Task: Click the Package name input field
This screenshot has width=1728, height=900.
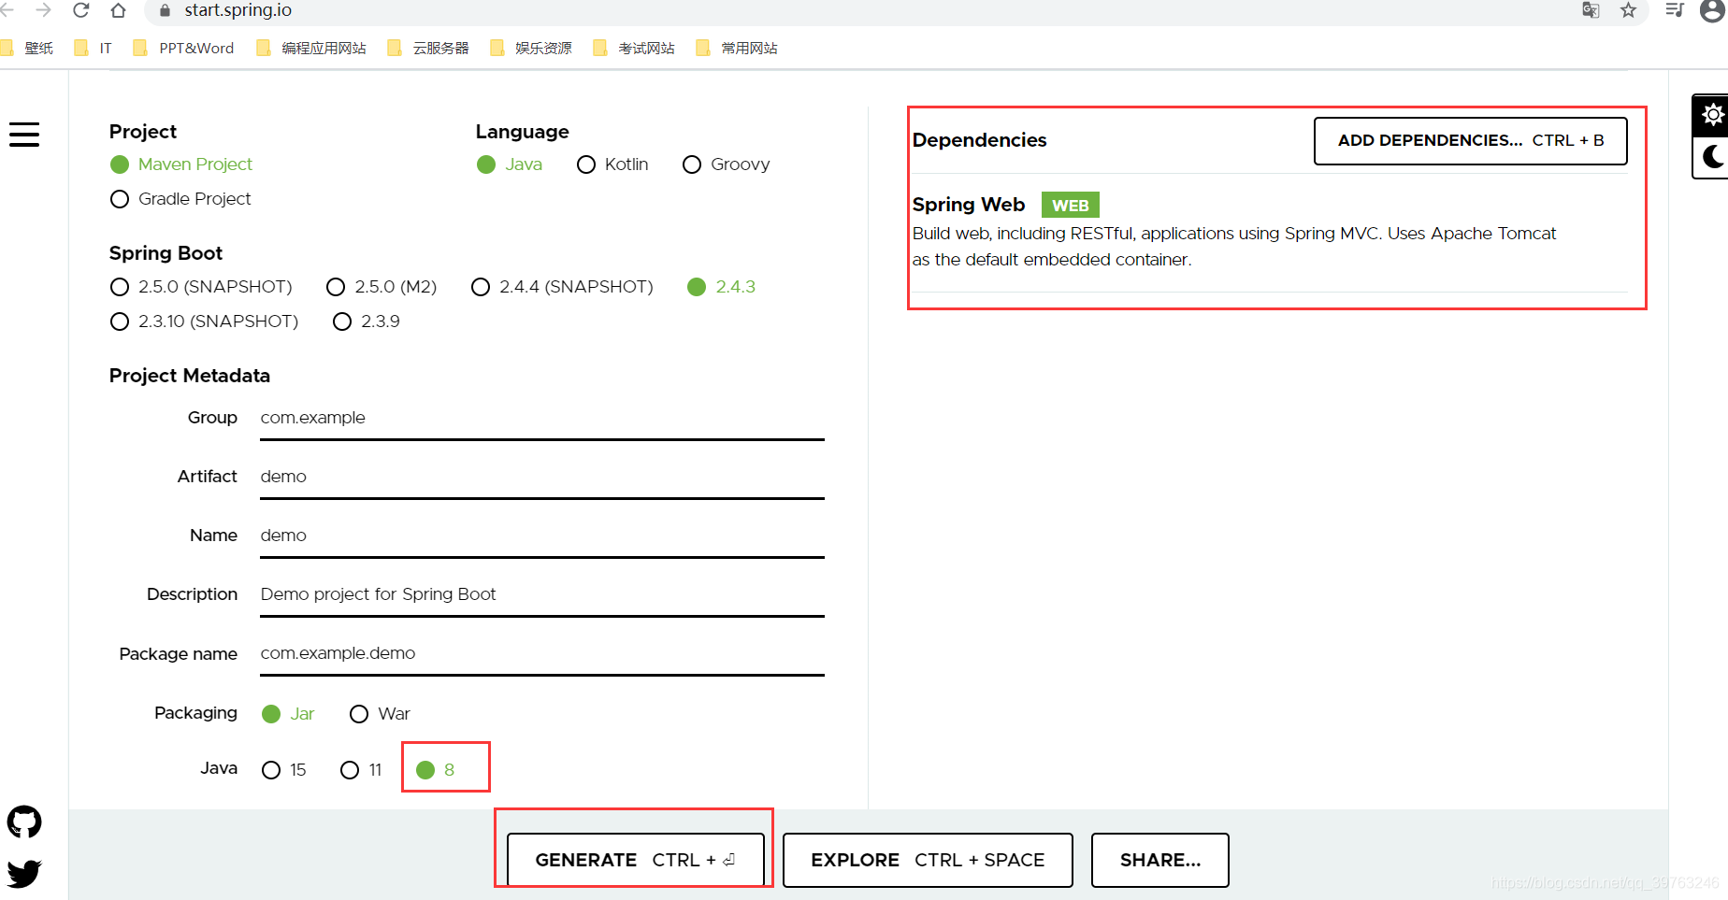Action: (x=542, y=654)
